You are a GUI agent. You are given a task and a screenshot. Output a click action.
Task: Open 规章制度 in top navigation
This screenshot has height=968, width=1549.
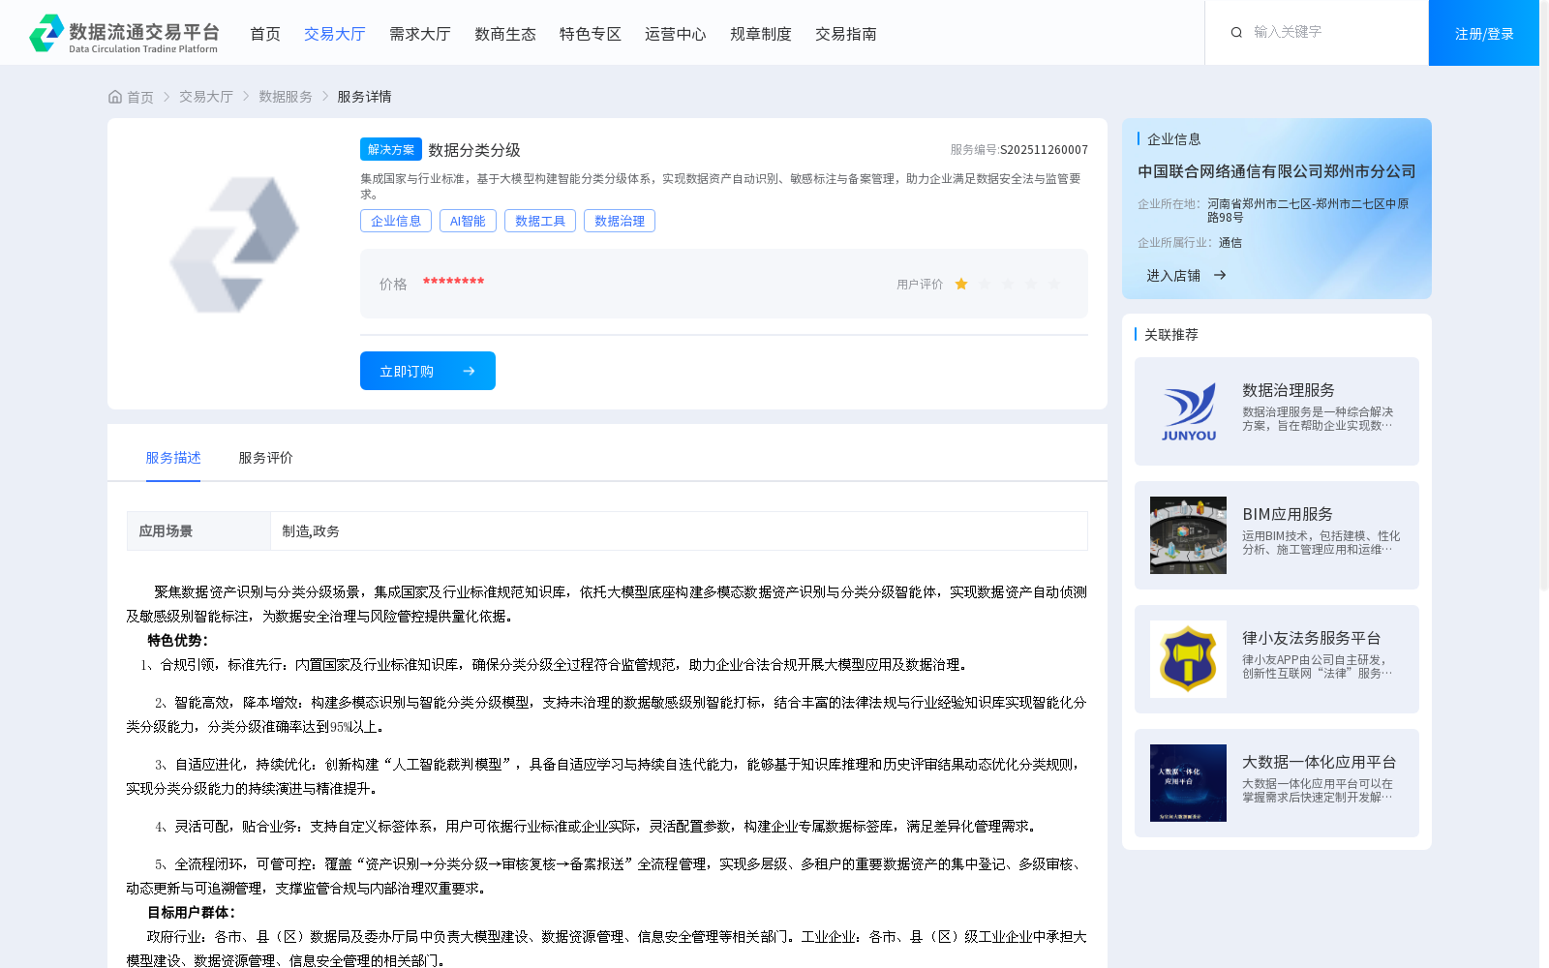tap(761, 34)
